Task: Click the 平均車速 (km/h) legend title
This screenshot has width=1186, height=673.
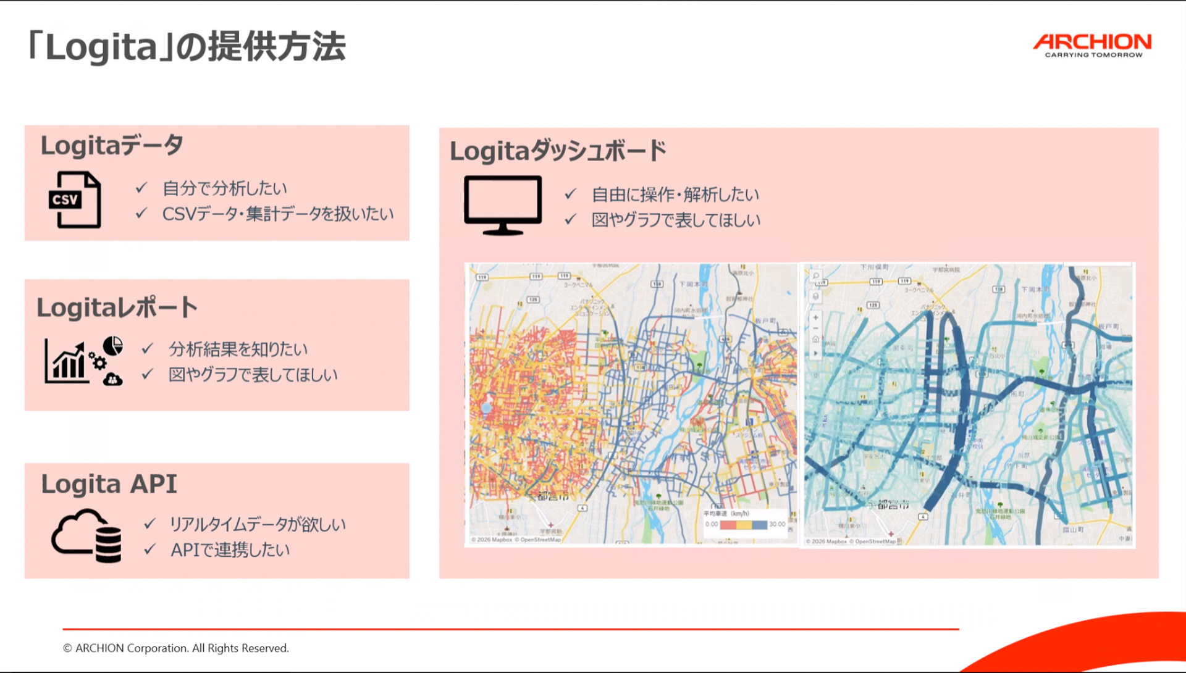Action: [726, 513]
